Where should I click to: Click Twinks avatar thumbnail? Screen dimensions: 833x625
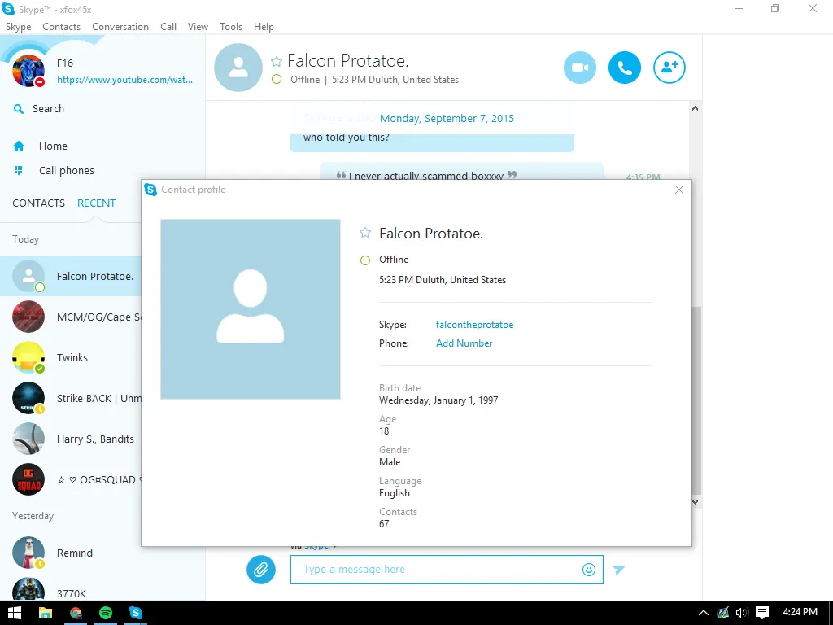click(28, 358)
